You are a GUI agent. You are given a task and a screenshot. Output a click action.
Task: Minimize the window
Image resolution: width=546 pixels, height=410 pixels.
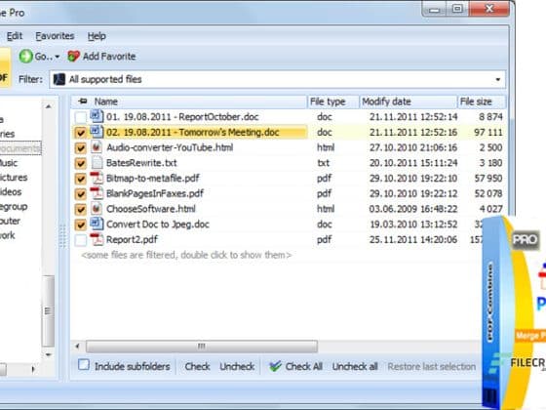[x=434, y=9]
